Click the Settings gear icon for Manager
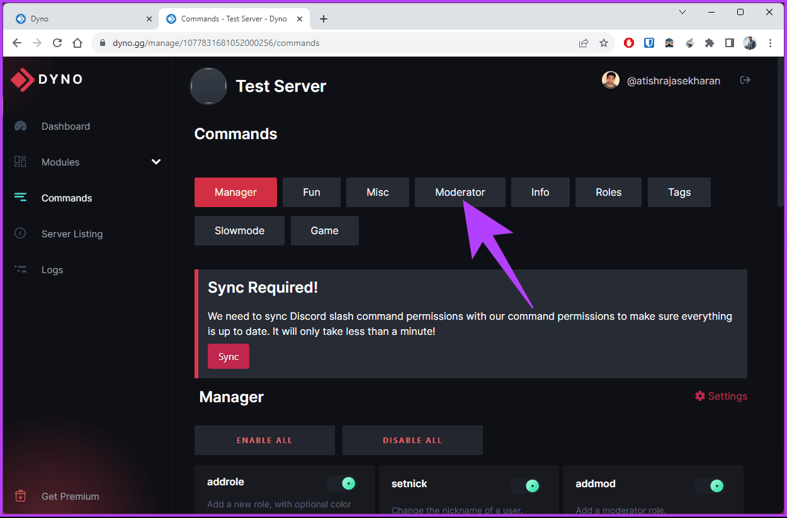 coord(700,396)
